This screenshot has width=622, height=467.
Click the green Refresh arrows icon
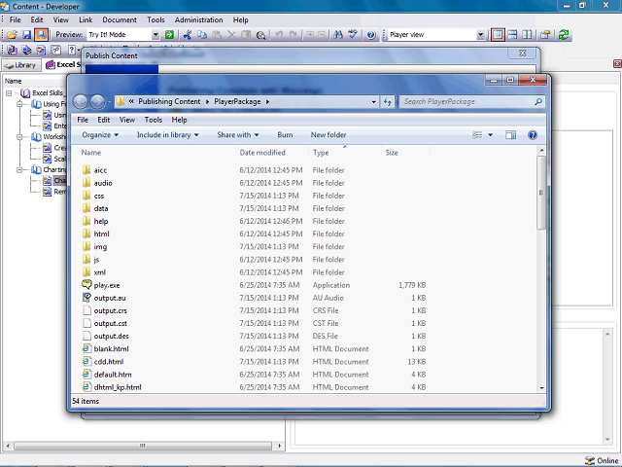564,35
